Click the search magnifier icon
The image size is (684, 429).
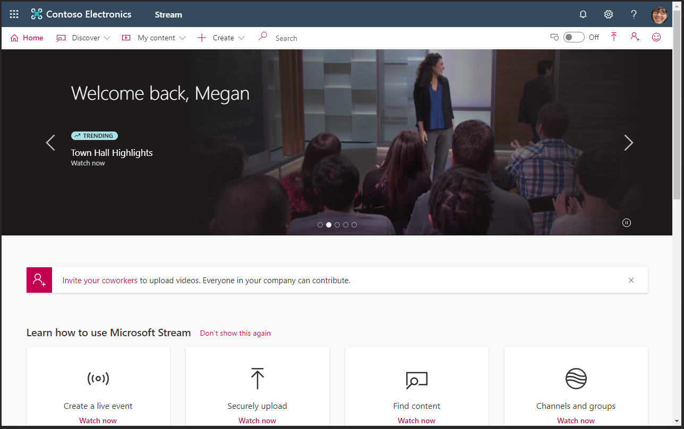[262, 37]
